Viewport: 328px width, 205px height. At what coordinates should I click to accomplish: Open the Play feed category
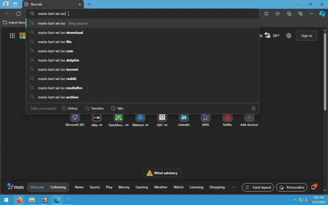(x=109, y=187)
